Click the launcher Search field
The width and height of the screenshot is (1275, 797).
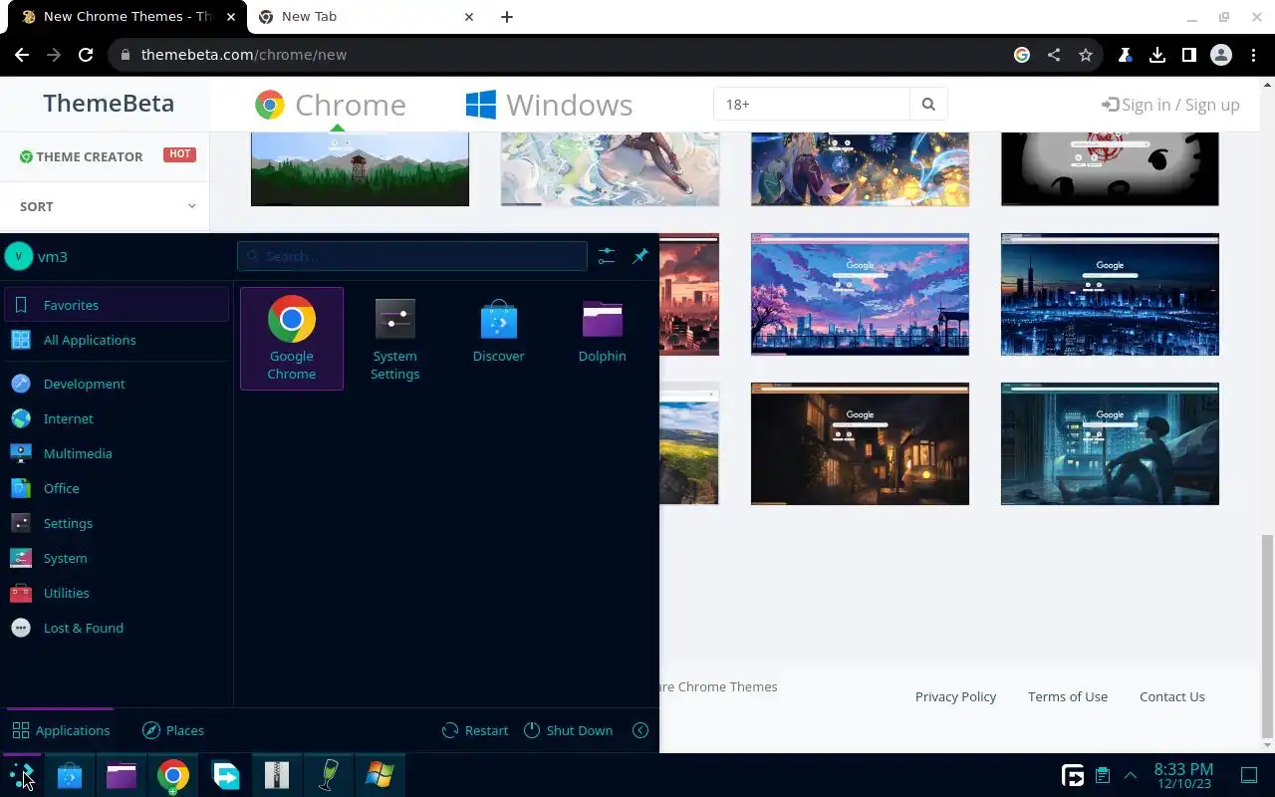click(x=412, y=256)
